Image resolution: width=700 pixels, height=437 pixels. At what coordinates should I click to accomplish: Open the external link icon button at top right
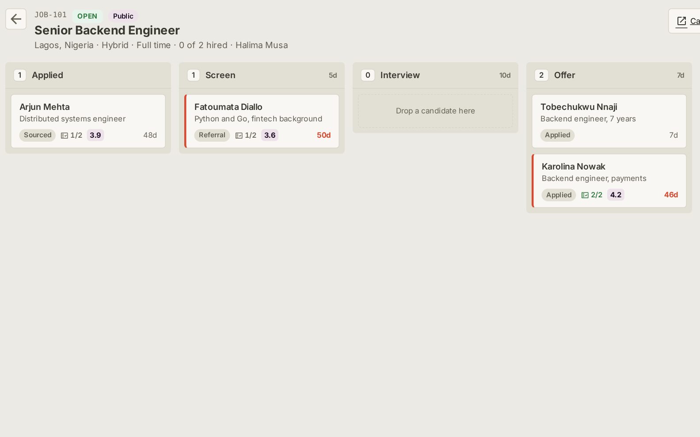pyautogui.click(x=685, y=21)
